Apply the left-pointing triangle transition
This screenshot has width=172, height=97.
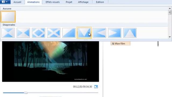(99, 33)
